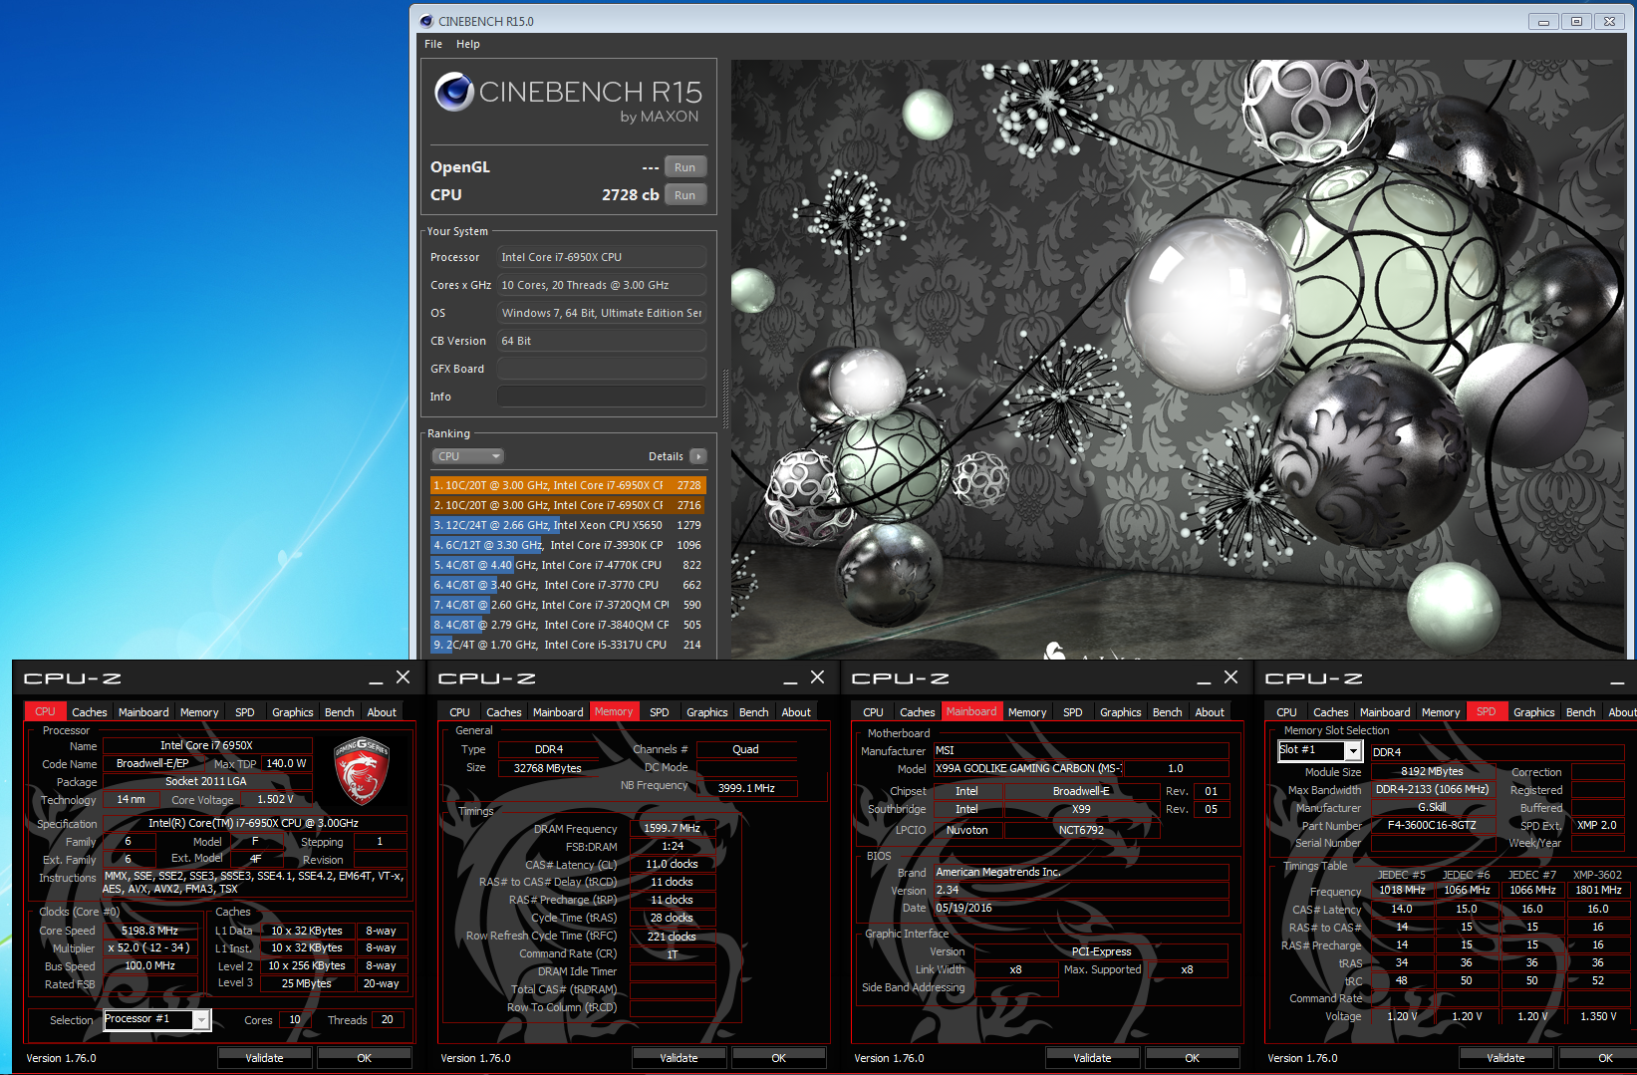Switch to Caches tab in first CPU-Z window

coord(90,712)
